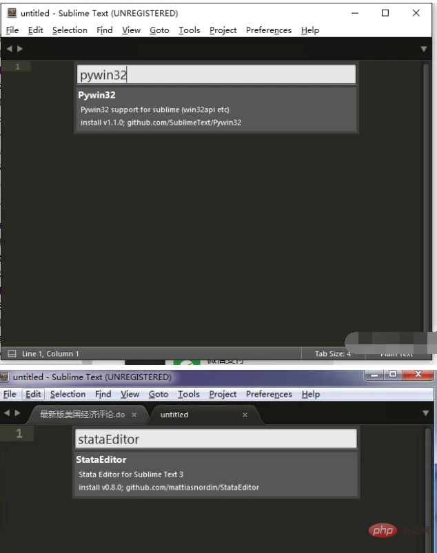Open tab list dropdown in bottom window
This screenshot has width=437, height=553.
pos(425,413)
